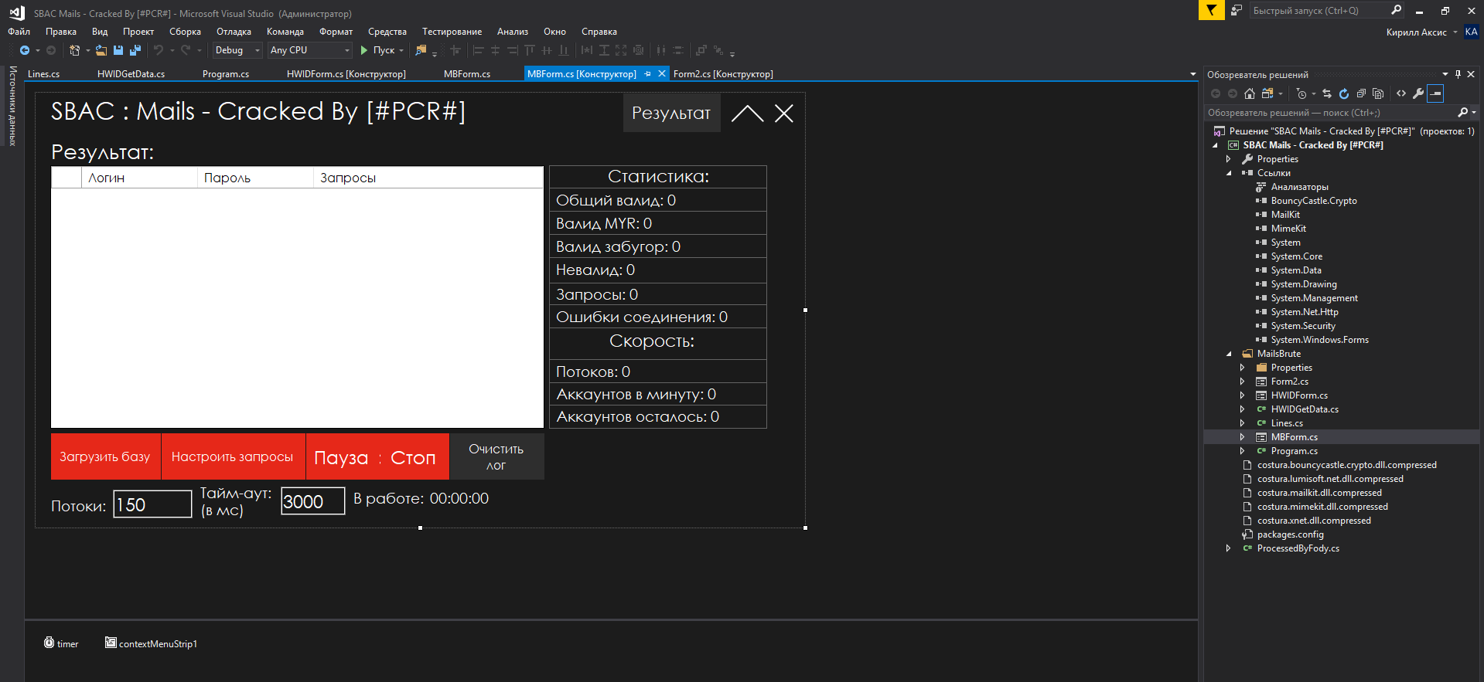Click Sync with Active Document icon

click(1327, 93)
